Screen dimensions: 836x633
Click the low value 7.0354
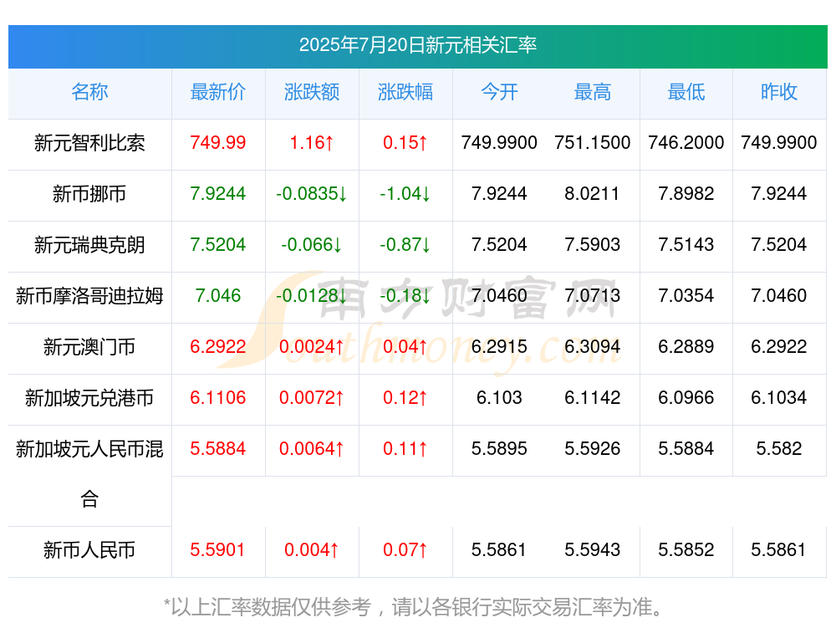coord(686,295)
